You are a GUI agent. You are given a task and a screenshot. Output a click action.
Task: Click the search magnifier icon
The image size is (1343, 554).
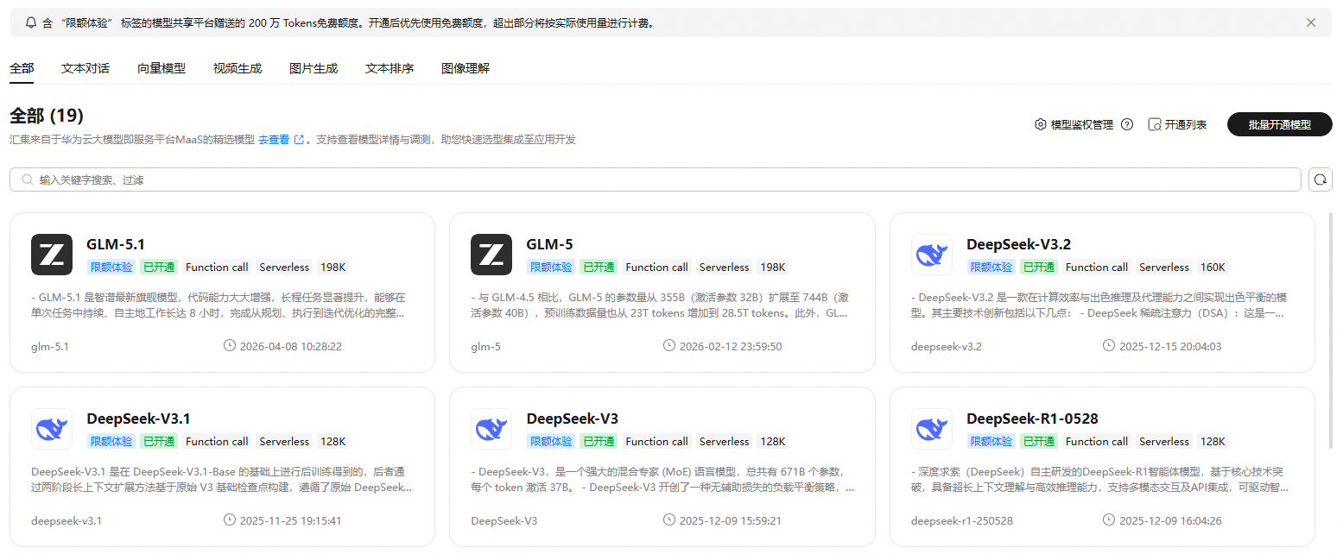29,179
